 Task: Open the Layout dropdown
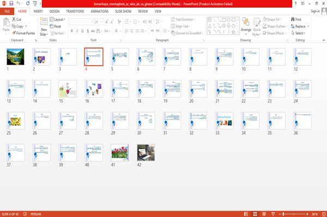pyautogui.click(x=57, y=20)
